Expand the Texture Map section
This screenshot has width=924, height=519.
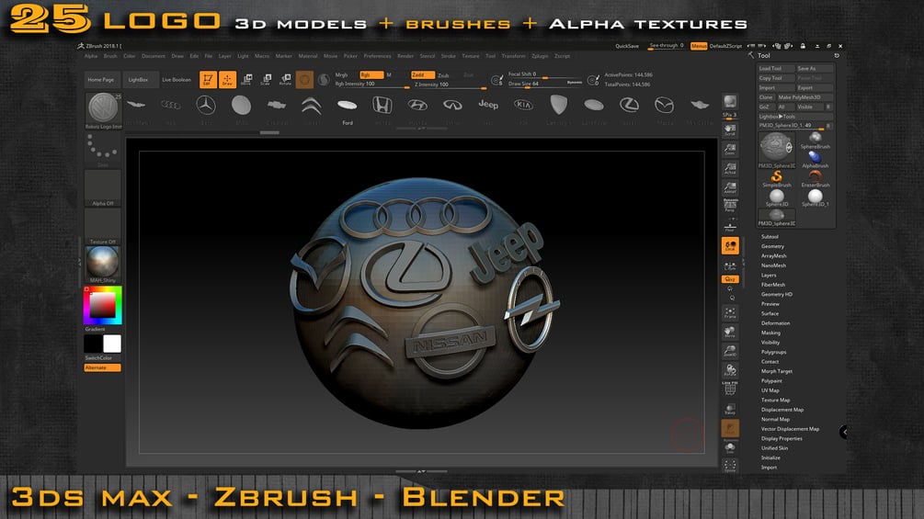[x=775, y=401]
